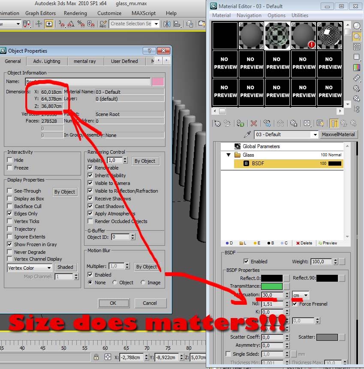This screenshot has width=364, height=369.
Task: Click Go Forward to Sibling icon
Action: 353,123
